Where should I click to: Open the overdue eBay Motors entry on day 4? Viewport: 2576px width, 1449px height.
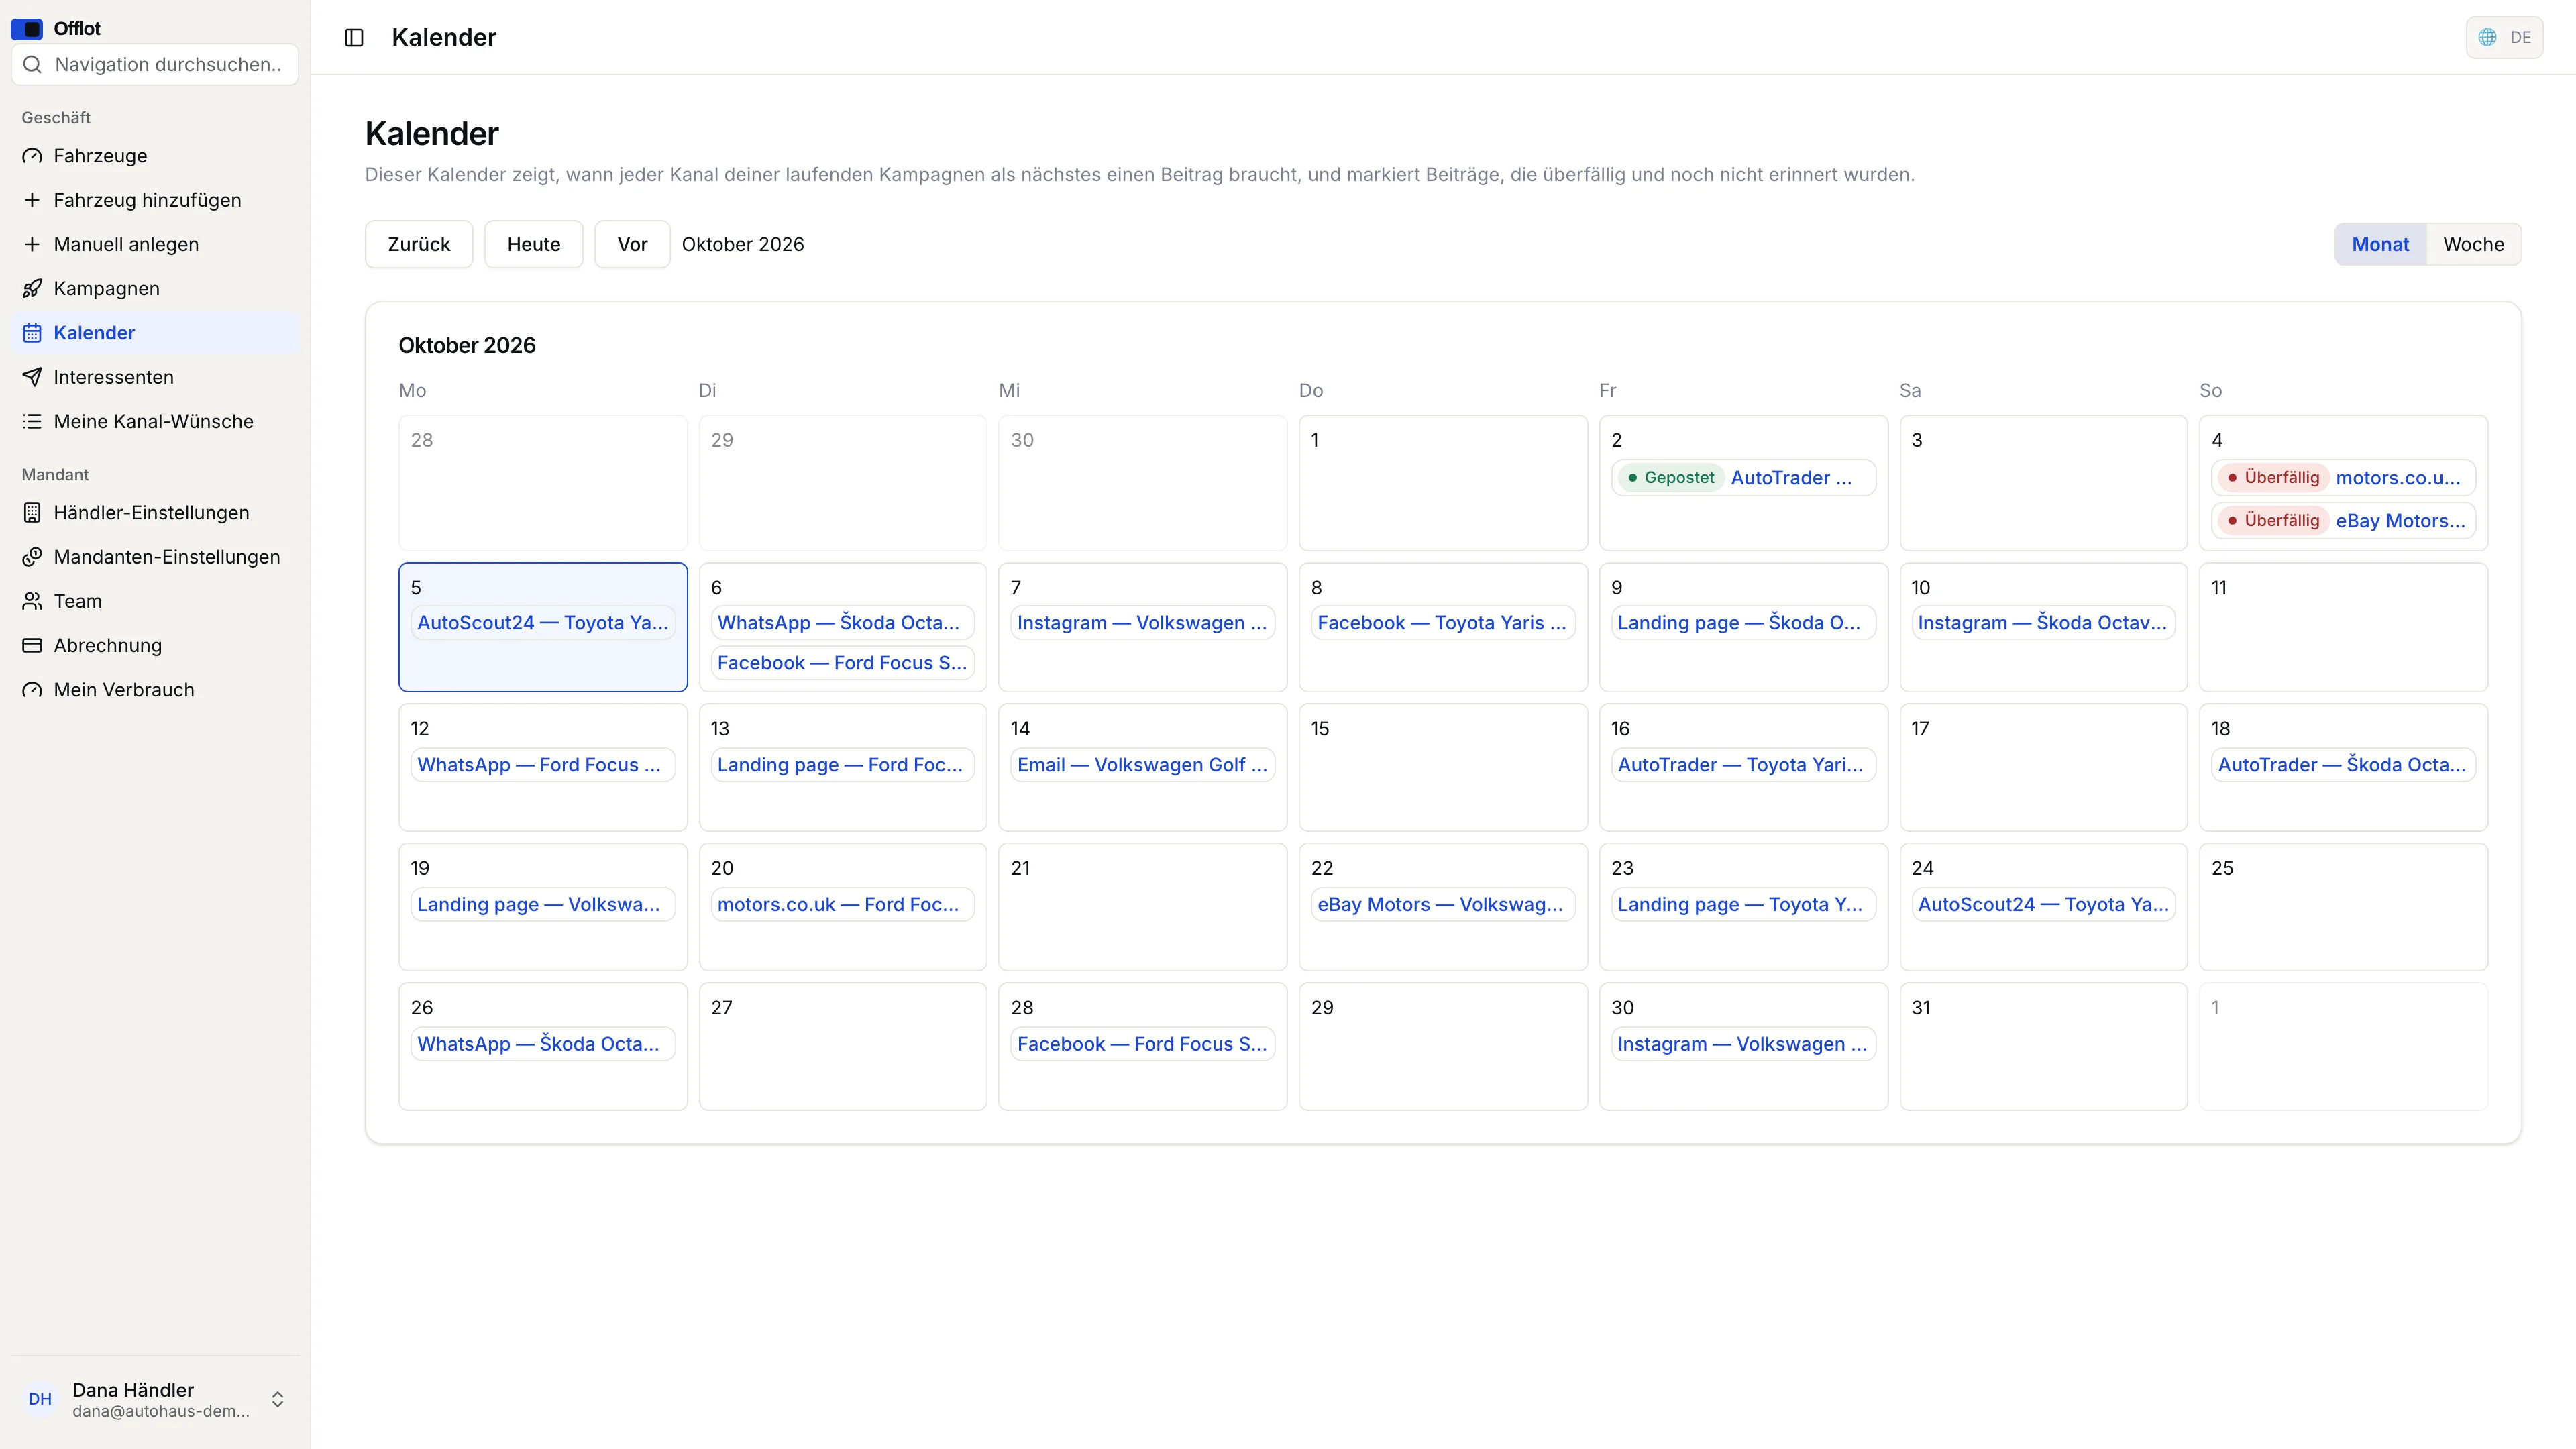pos(2343,520)
